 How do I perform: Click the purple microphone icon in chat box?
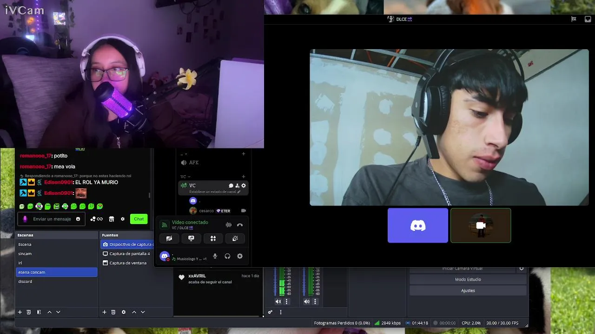[x=25, y=219]
